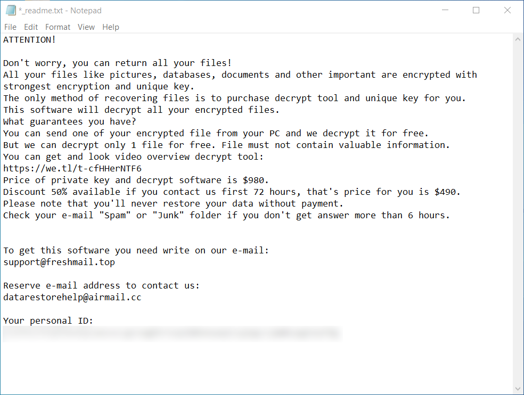Click the vertical scrollbar track
The width and height of the screenshot is (524, 395).
[x=518, y=213]
